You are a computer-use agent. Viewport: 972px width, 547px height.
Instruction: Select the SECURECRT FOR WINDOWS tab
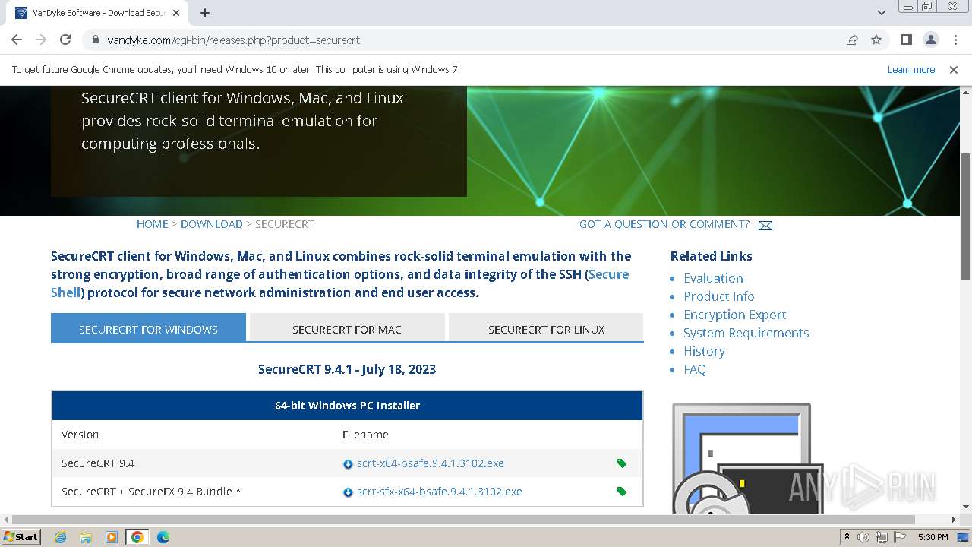point(148,328)
